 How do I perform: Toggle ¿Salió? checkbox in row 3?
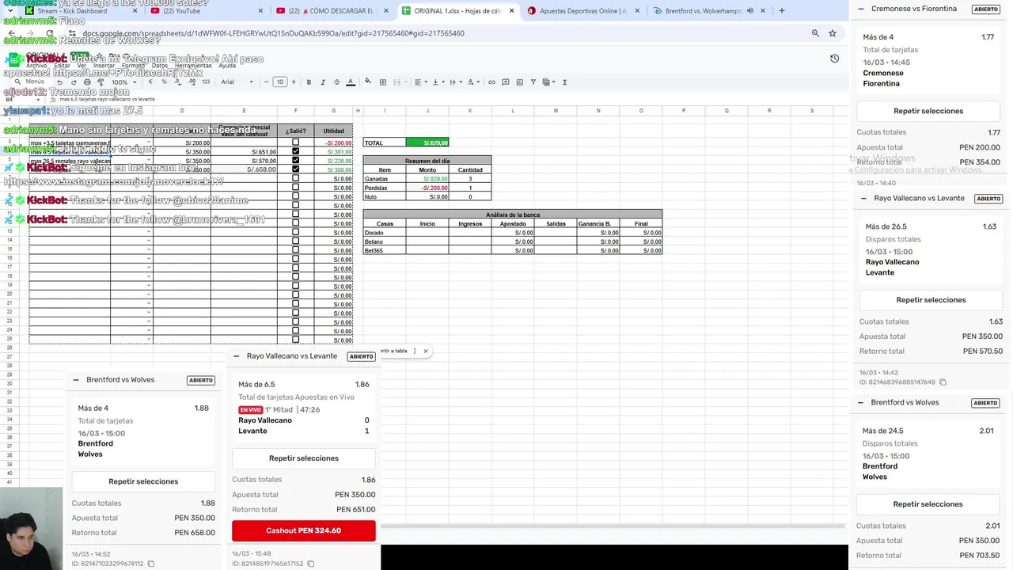point(295,142)
